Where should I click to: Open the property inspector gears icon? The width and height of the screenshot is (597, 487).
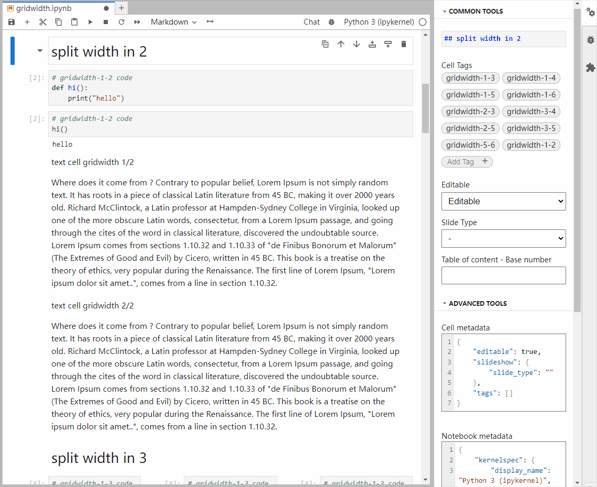(x=591, y=12)
